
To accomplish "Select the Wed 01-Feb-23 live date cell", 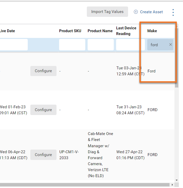I will [13, 110].
